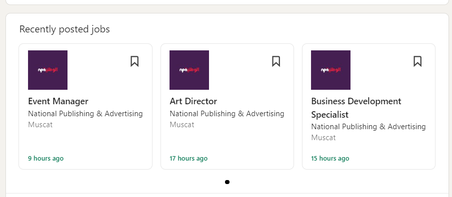The width and height of the screenshot is (452, 197).
Task: Click the Recently posted jobs heading
Action: click(64, 29)
